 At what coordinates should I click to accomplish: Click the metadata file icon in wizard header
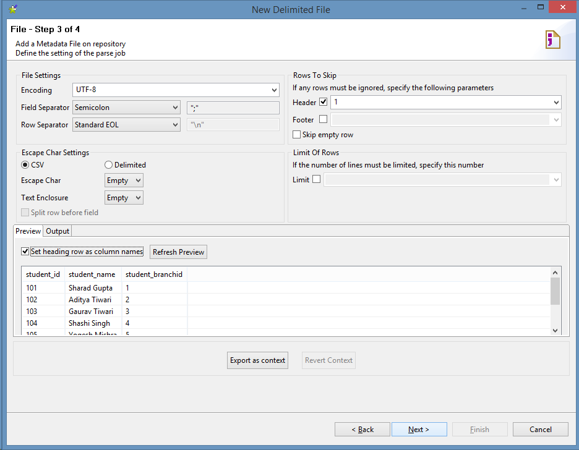552,39
